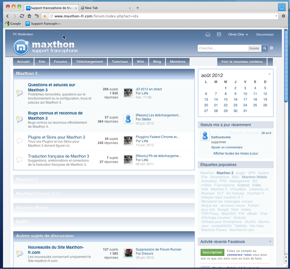This screenshot has width=290, height=269.
Task: Open the Support francophone bookmark
Action: point(44,24)
